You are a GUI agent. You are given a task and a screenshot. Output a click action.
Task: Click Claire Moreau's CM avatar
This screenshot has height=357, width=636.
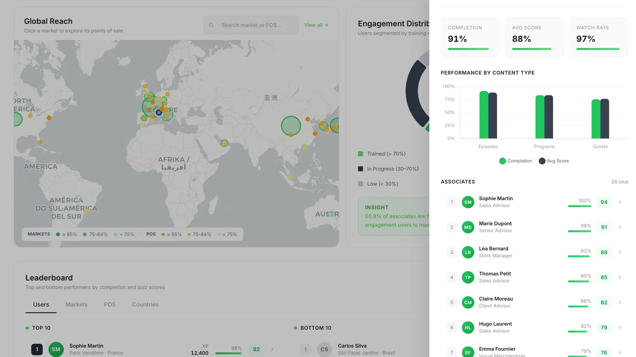point(468,303)
